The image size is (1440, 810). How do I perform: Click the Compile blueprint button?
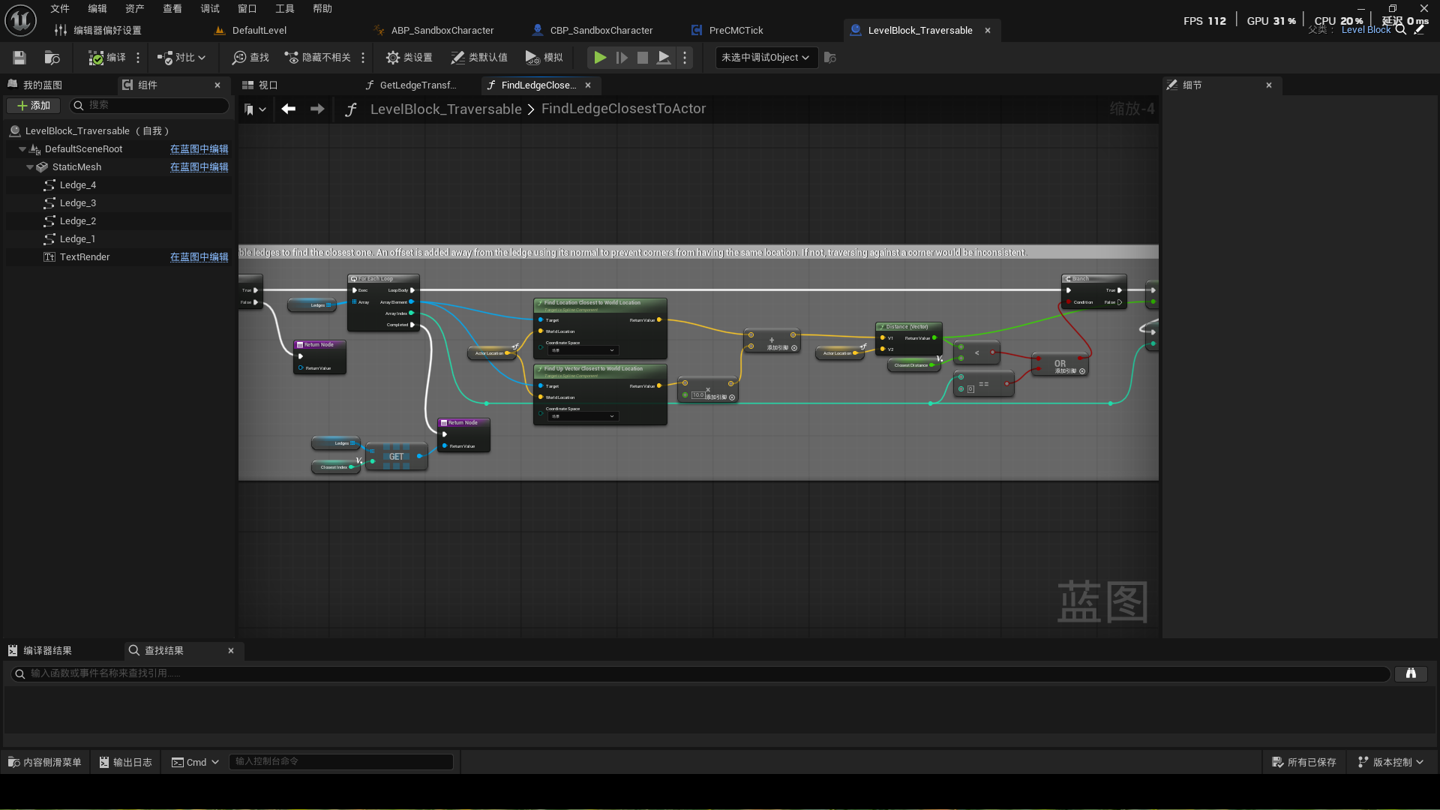click(x=106, y=58)
